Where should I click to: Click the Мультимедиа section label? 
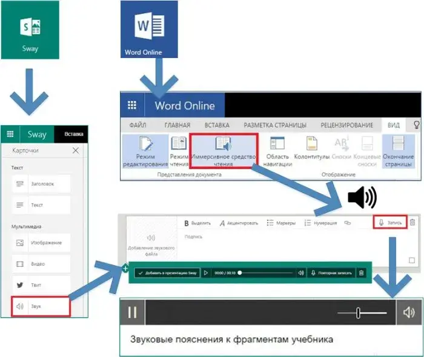26,226
